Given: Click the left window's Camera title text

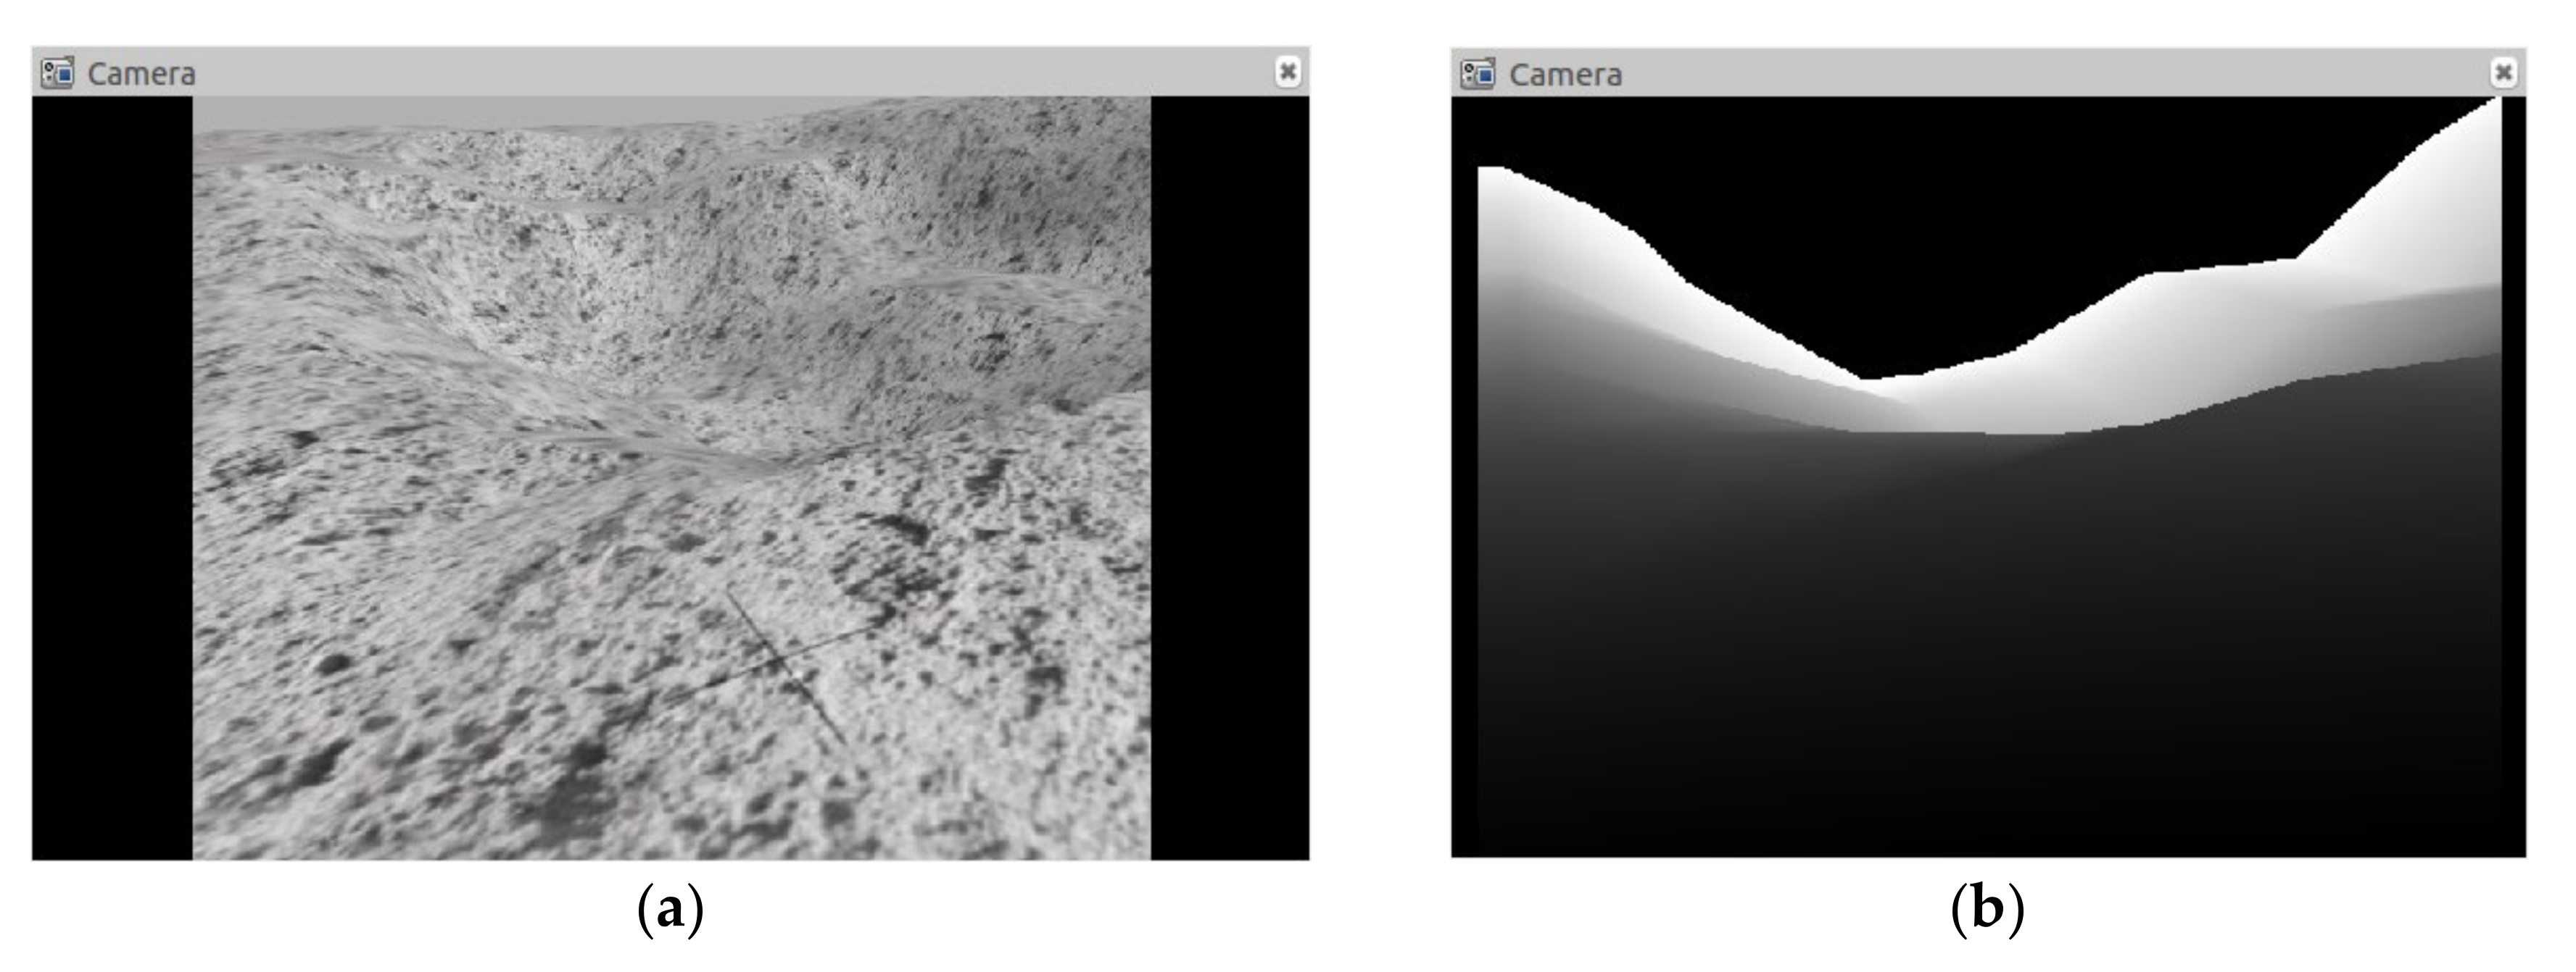Looking at the screenshot, I should point(141,74).
